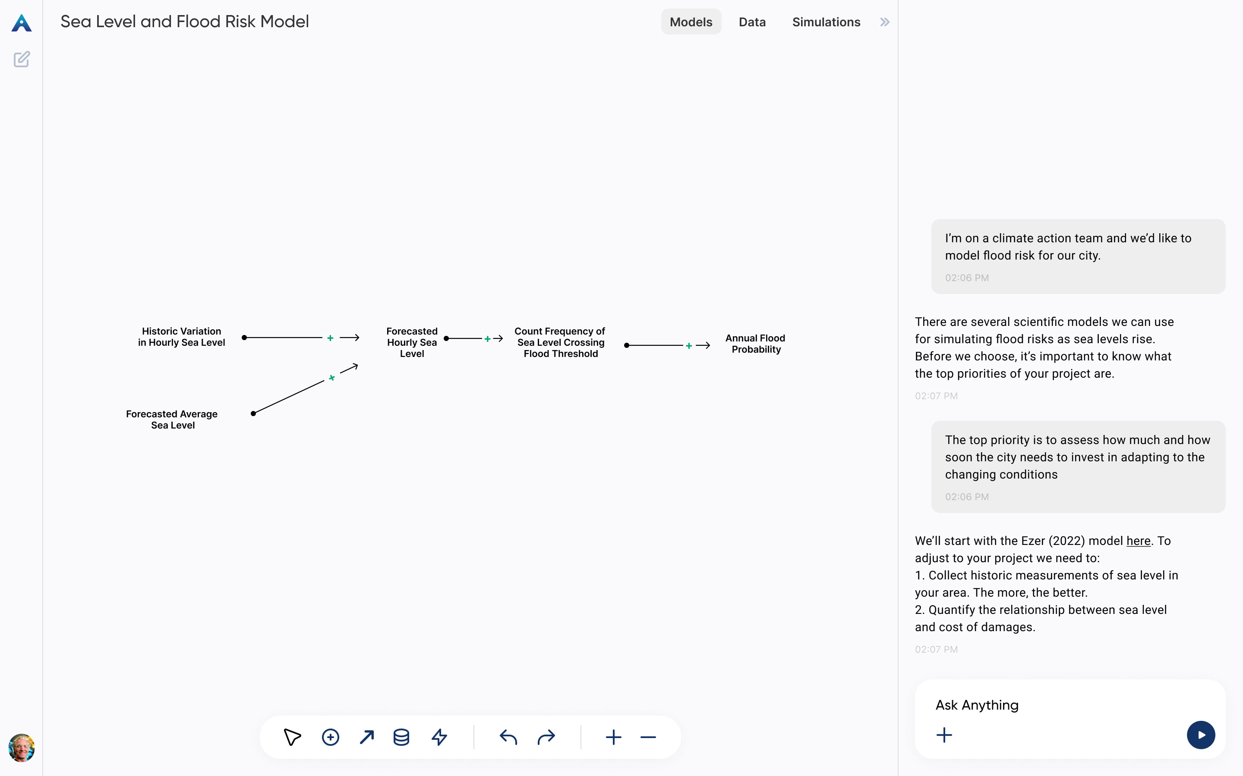This screenshot has height=776, width=1243.
Task: Open the 'here' link for Ezer model
Action: 1138,541
